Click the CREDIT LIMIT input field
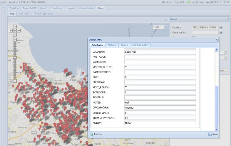 point(160,113)
